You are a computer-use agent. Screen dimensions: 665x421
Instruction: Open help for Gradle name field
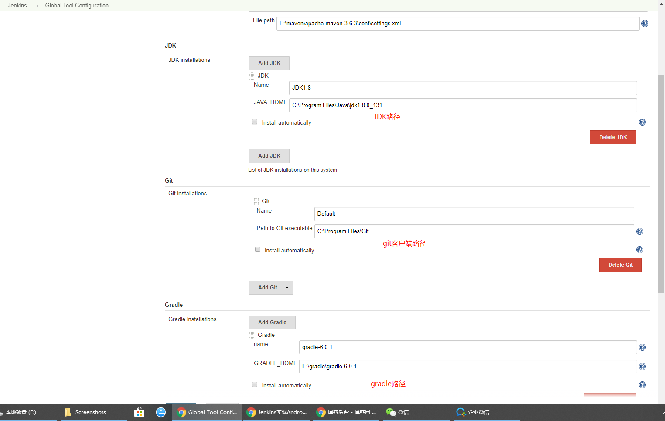642,347
